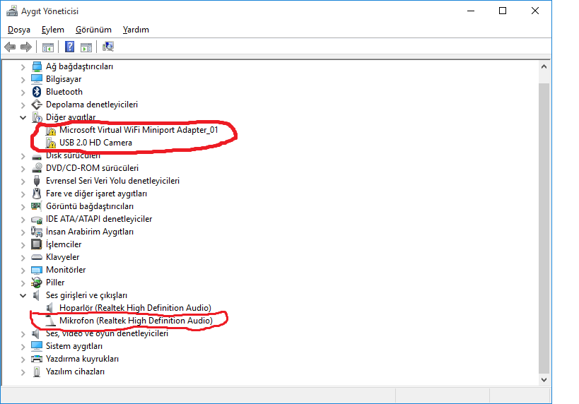Expand the Ağ bağdaştırıcıları node
Viewport: 579px width, 404px height.
23,67
